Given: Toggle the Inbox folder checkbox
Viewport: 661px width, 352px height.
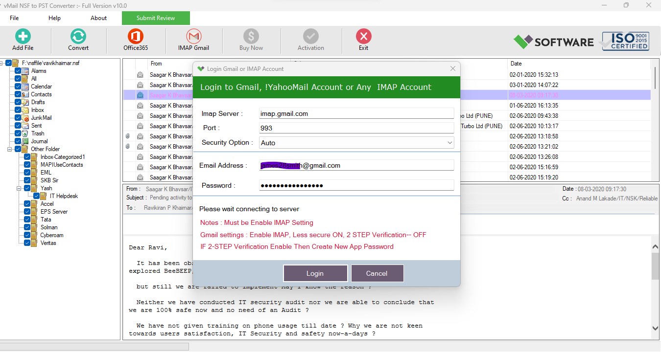Looking at the screenshot, I should pyautogui.click(x=18, y=110).
